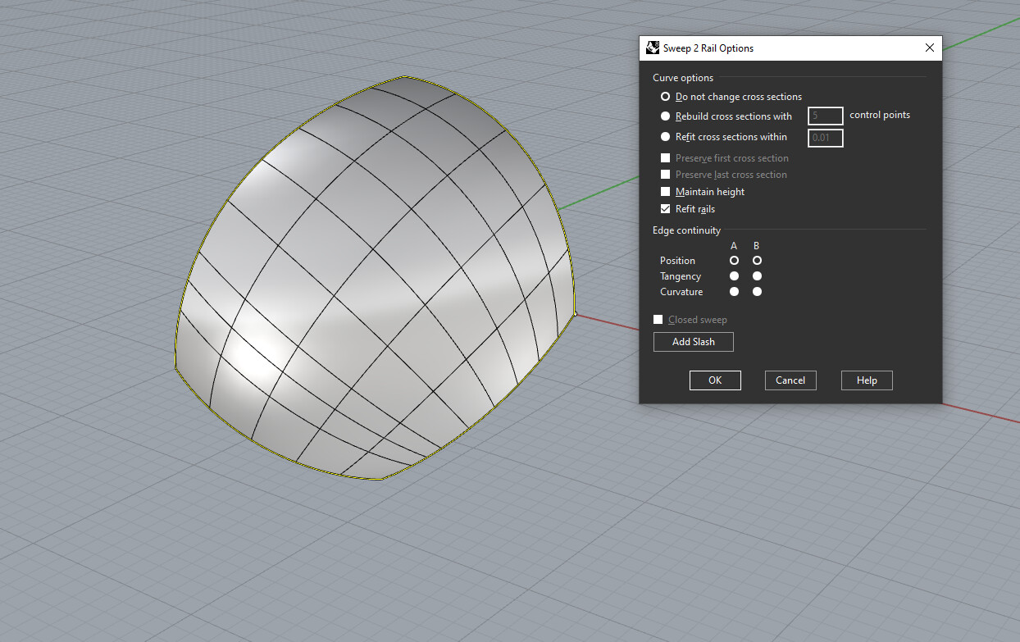Open Help for Sweep 2 Rail
This screenshot has width=1020, height=642.
click(x=866, y=380)
